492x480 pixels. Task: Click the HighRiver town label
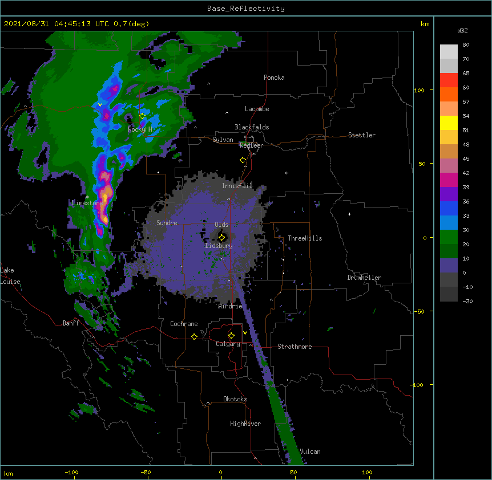pyautogui.click(x=245, y=424)
